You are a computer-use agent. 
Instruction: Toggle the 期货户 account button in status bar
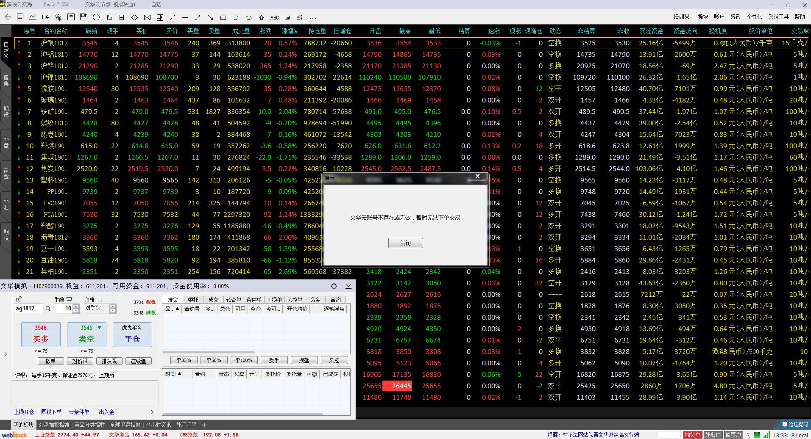click(x=692, y=435)
